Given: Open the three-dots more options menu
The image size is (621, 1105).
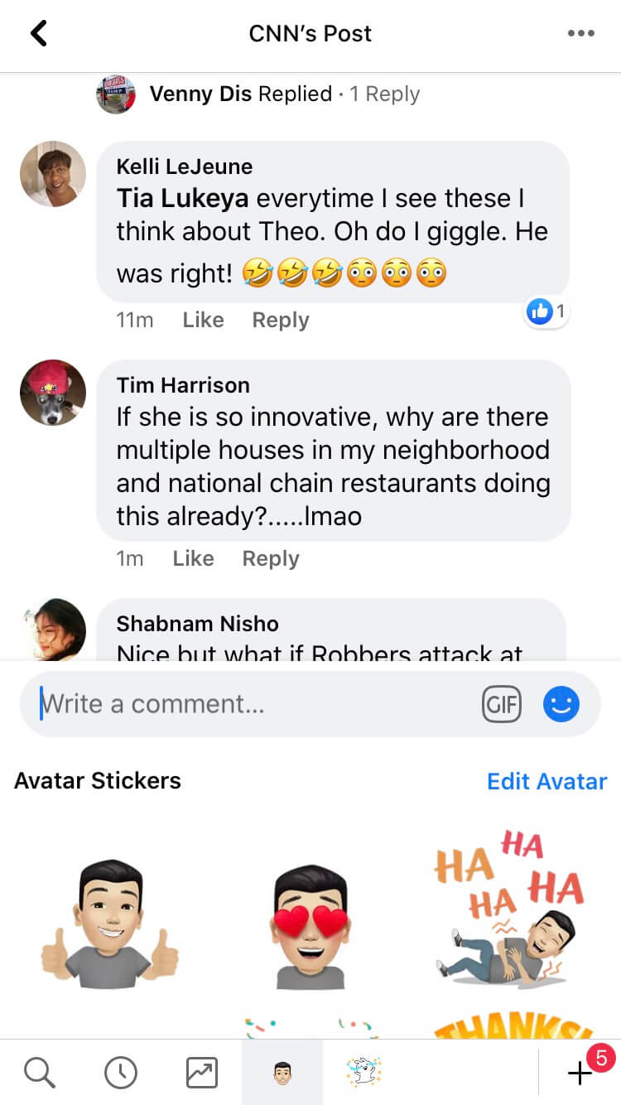Looking at the screenshot, I should coord(580,34).
